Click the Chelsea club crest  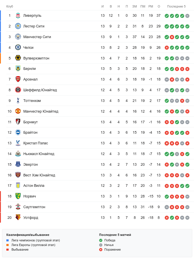18,48
